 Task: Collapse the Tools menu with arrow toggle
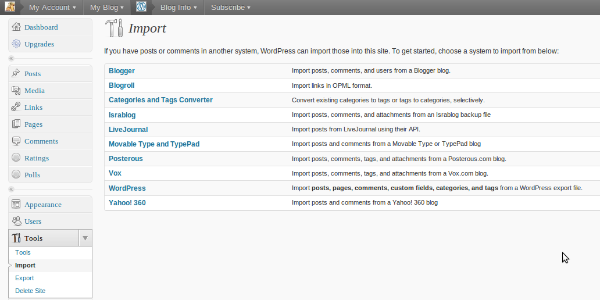pos(85,238)
